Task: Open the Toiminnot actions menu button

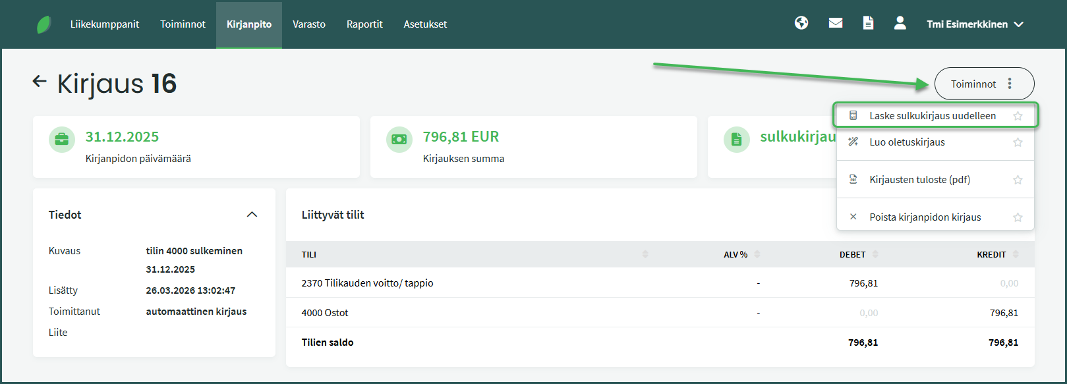Action: tap(984, 84)
